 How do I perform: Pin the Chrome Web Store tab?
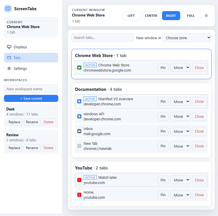pos(163,68)
